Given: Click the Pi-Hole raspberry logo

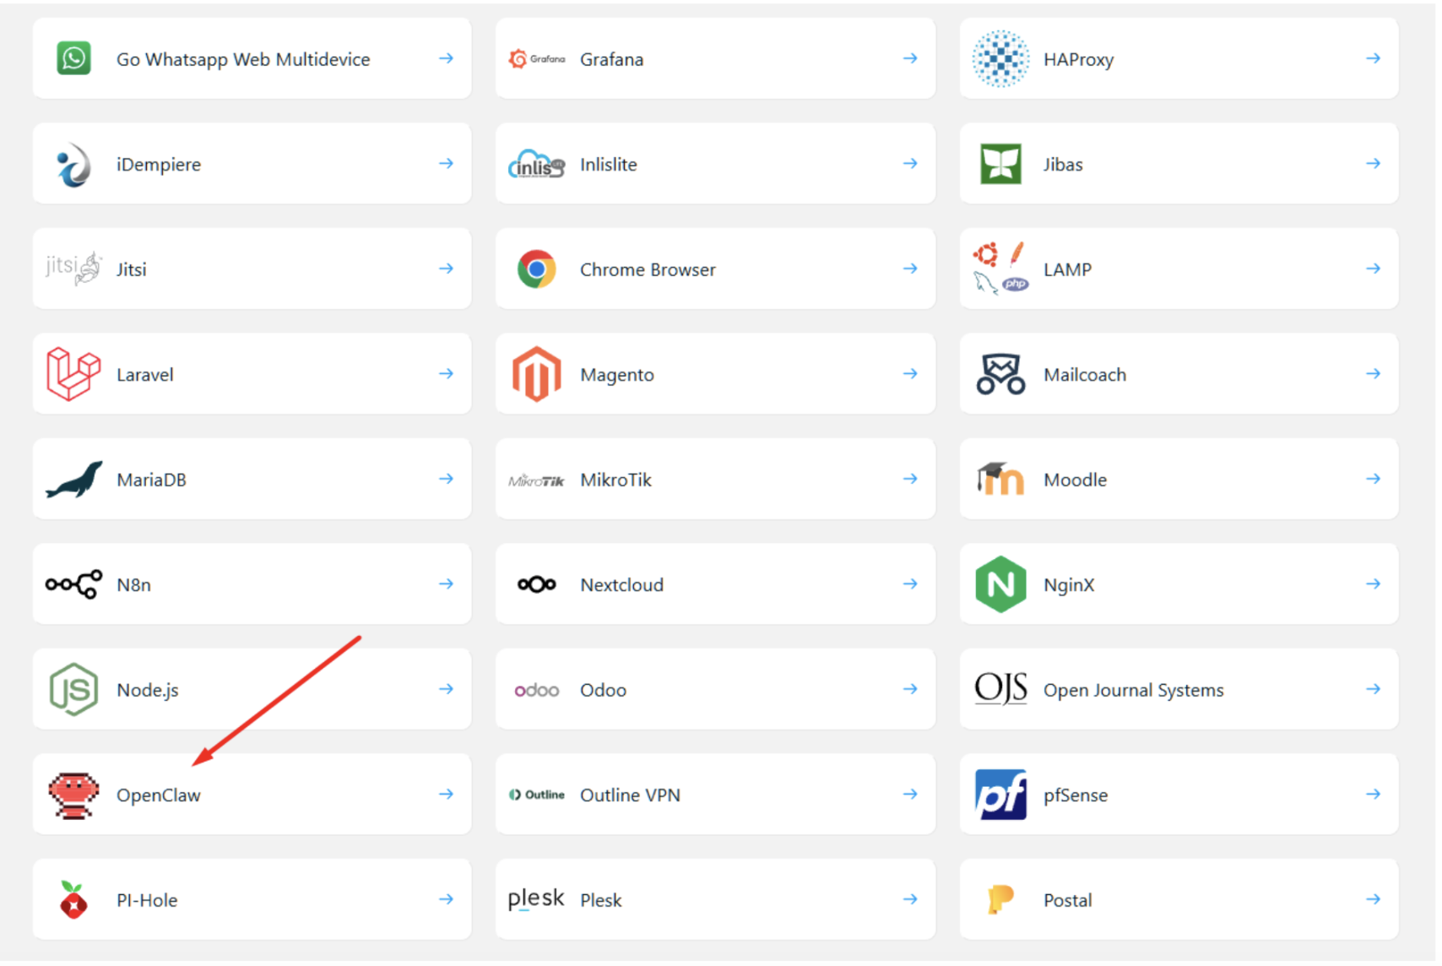Looking at the screenshot, I should pyautogui.click(x=73, y=899).
